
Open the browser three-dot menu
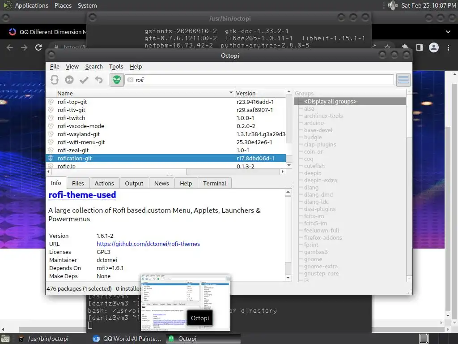point(448,47)
